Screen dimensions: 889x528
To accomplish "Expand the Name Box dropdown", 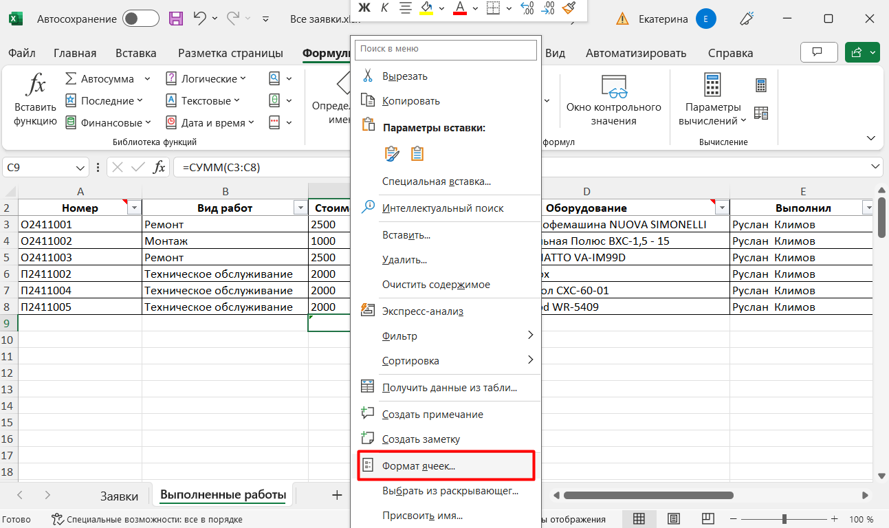I will pyautogui.click(x=80, y=166).
